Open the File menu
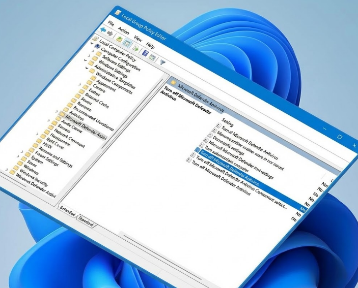The width and height of the screenshot is (358, 288). (111, 23)
